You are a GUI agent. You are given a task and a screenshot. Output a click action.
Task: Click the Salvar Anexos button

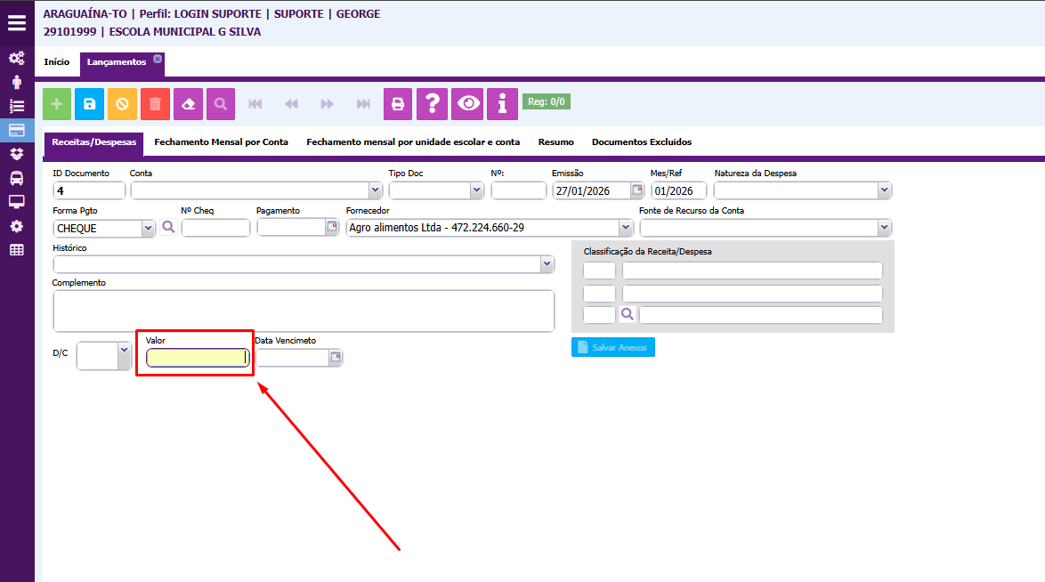click(612, 347)
